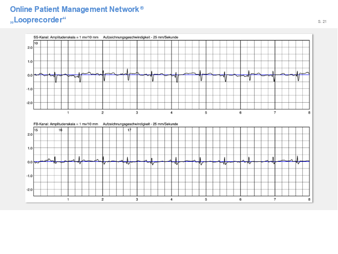This screenshot has height=254, width=338.
Task: Click the 1-second tick label under the FB-Kanal chart
Action: [x=68, y=200]
